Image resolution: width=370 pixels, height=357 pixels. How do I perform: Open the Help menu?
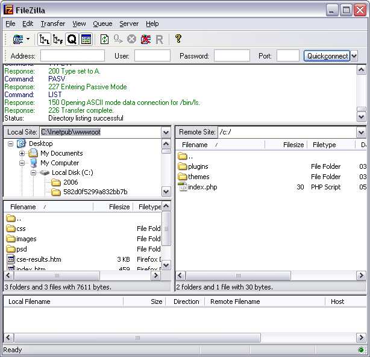point(152,24)
